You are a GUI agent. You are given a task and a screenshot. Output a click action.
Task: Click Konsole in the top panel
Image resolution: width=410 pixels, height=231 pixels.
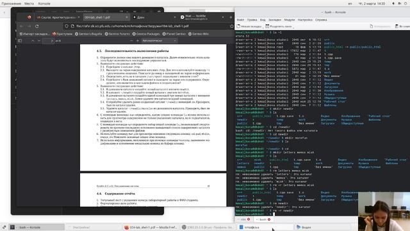(x=44, y=4)
